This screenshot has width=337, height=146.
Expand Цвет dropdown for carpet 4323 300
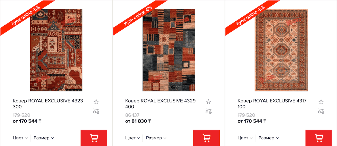20,138
